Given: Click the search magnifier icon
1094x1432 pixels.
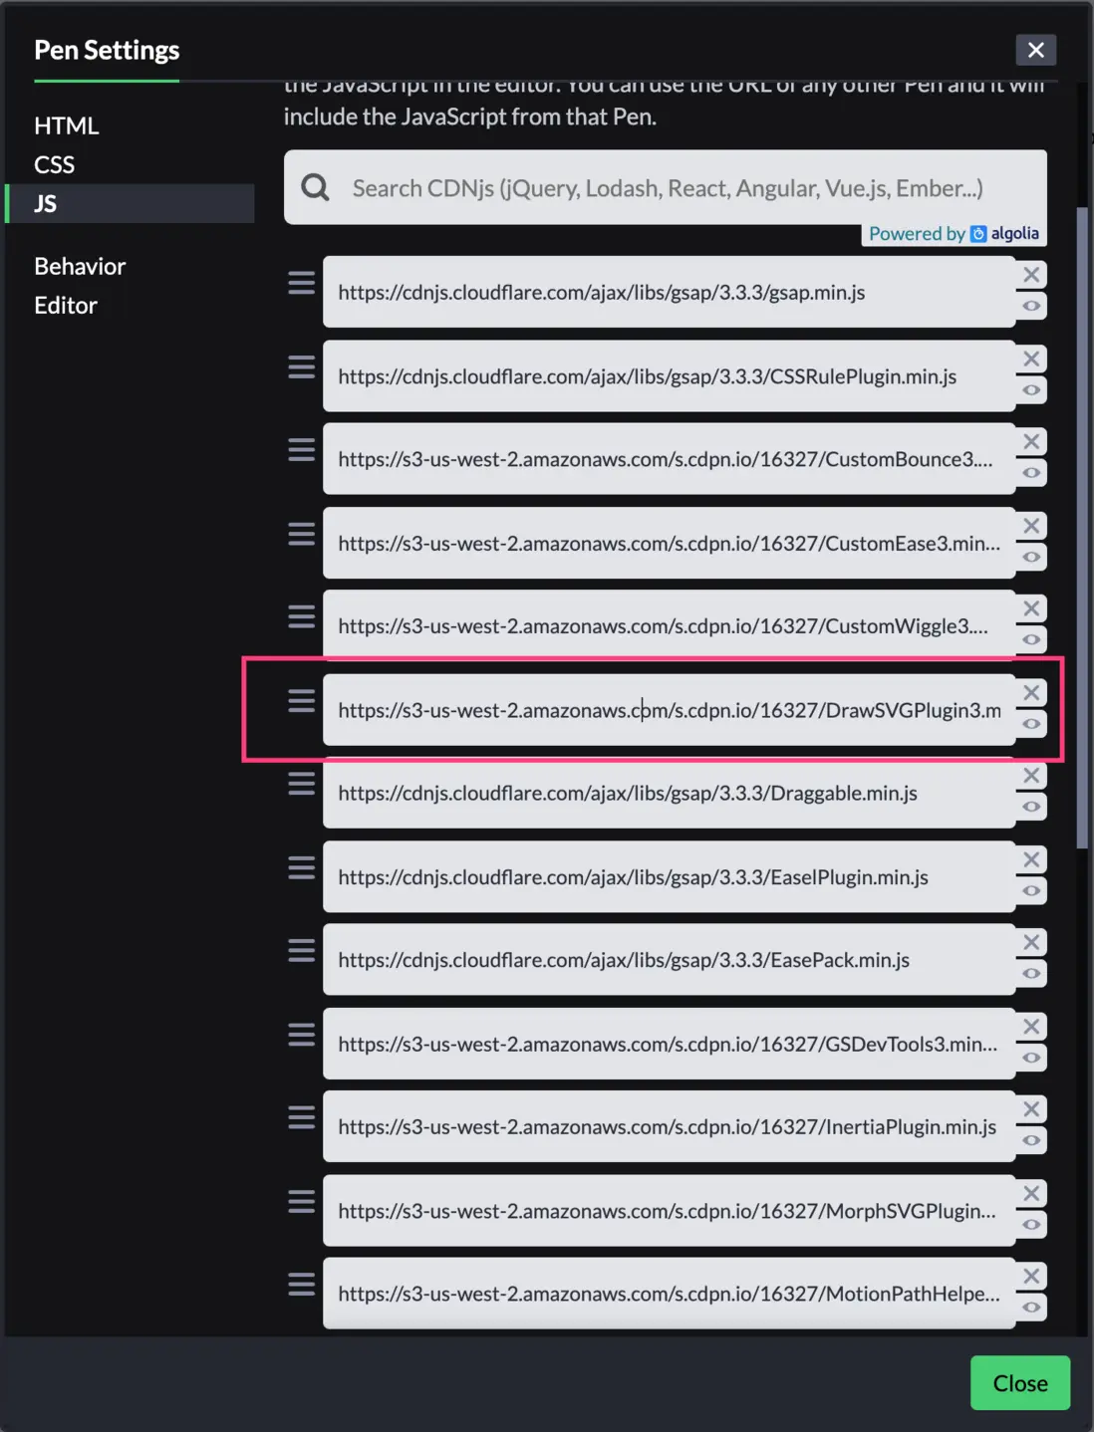Looking at the screenshot, I should tap(315, 187).
